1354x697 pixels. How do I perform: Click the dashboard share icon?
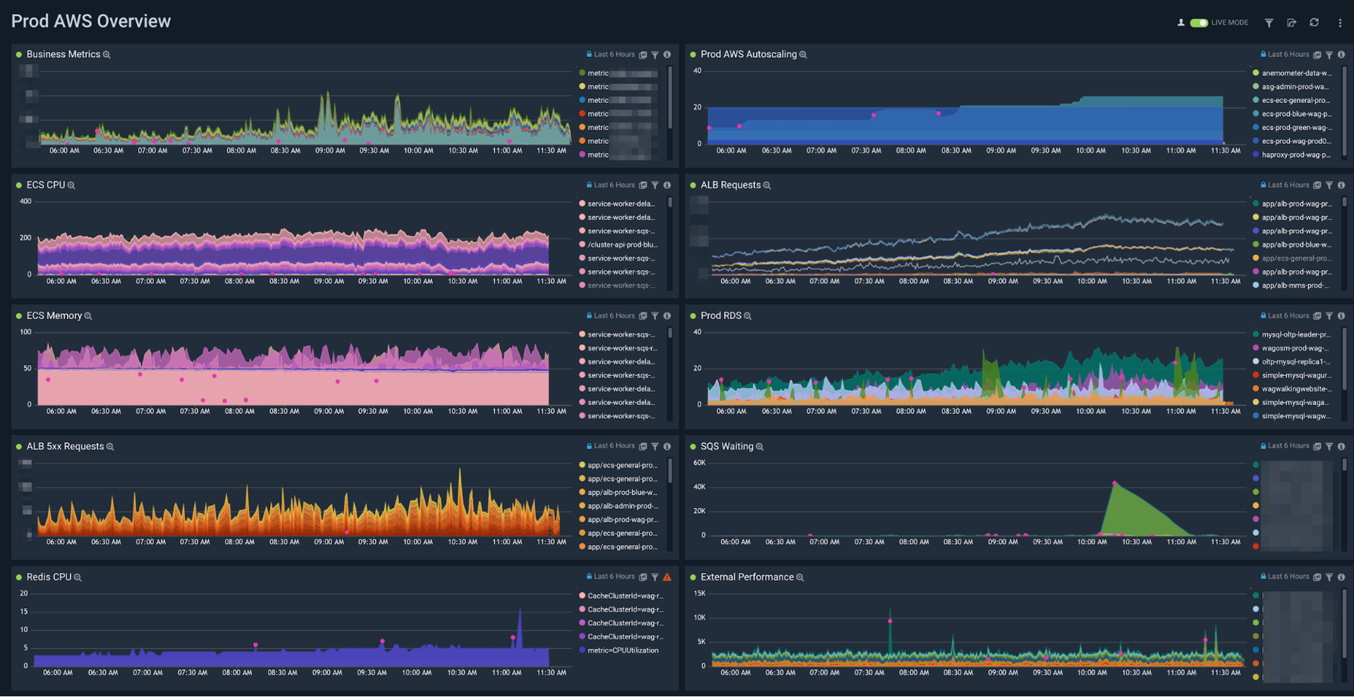(x=1291, y=23)
